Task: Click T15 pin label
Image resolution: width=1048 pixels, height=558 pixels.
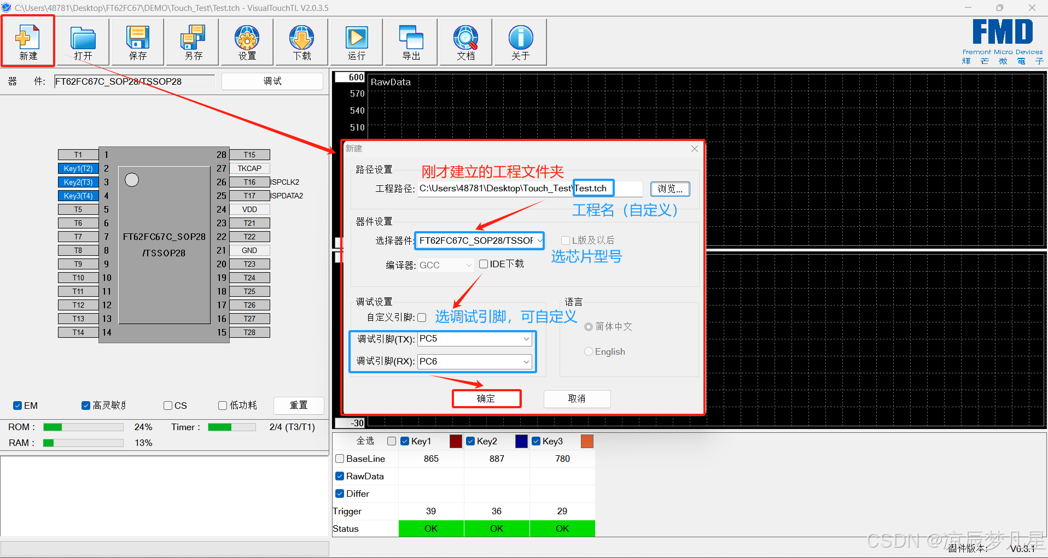Action: click(249, 155)
